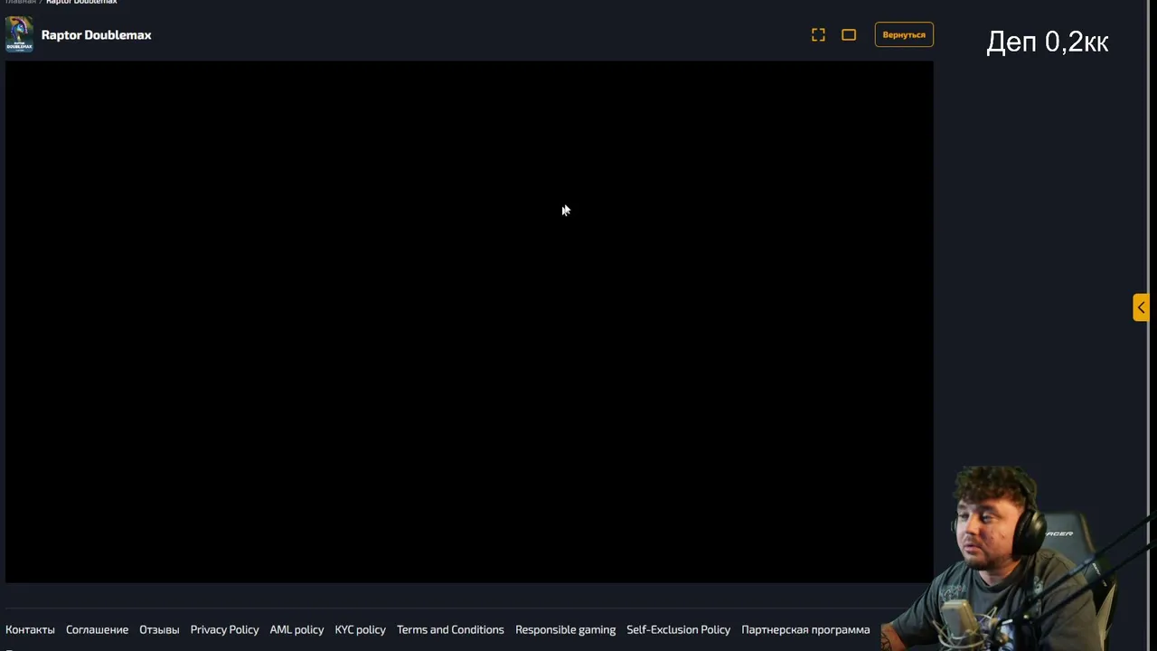Open Партнерская программа link
This screenshot has height=651, width=1157.
point(805,629)
